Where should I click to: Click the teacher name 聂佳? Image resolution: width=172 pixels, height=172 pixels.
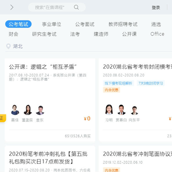(x=15, y=120)
